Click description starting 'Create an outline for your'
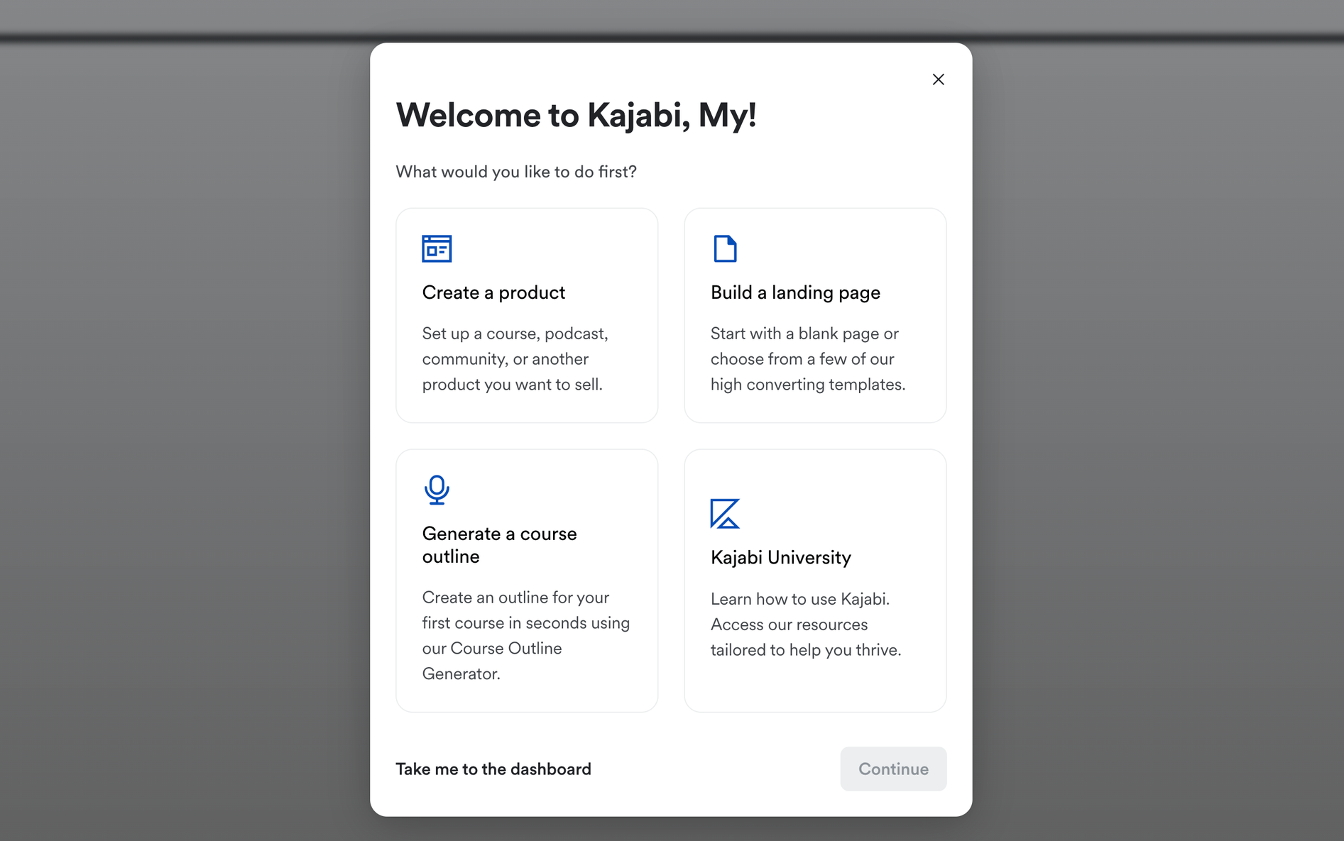This screenshot has height=841, width=1344. [x=526, y=636]
